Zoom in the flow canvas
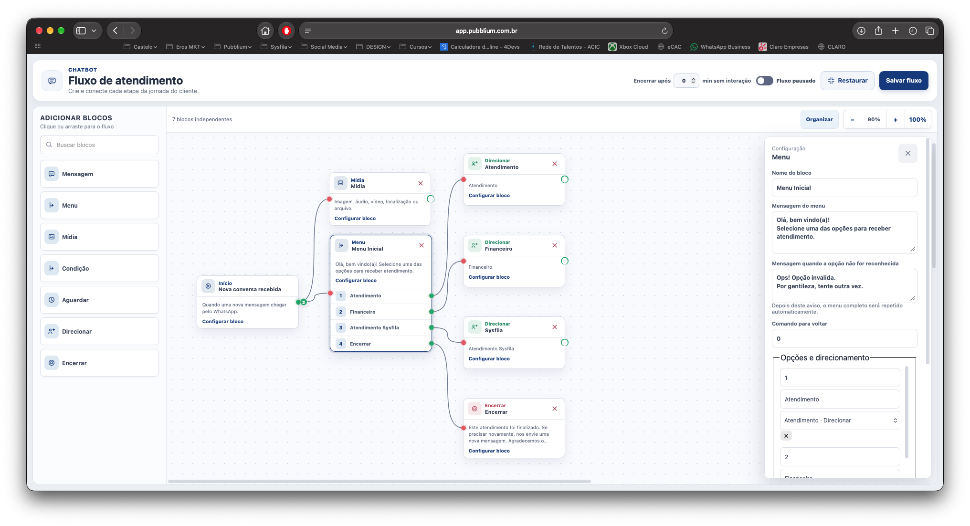This screenshot has height=526, width=970. [896, 120]
